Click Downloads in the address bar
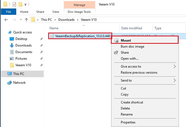 pos(66,20)
